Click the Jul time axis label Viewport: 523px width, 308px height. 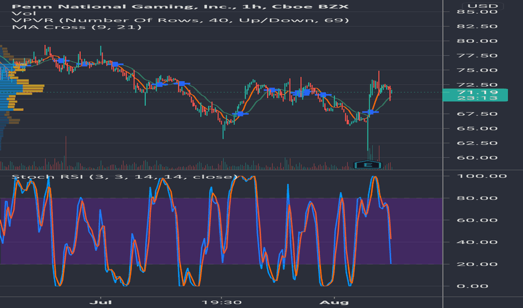tap(101, 302)
